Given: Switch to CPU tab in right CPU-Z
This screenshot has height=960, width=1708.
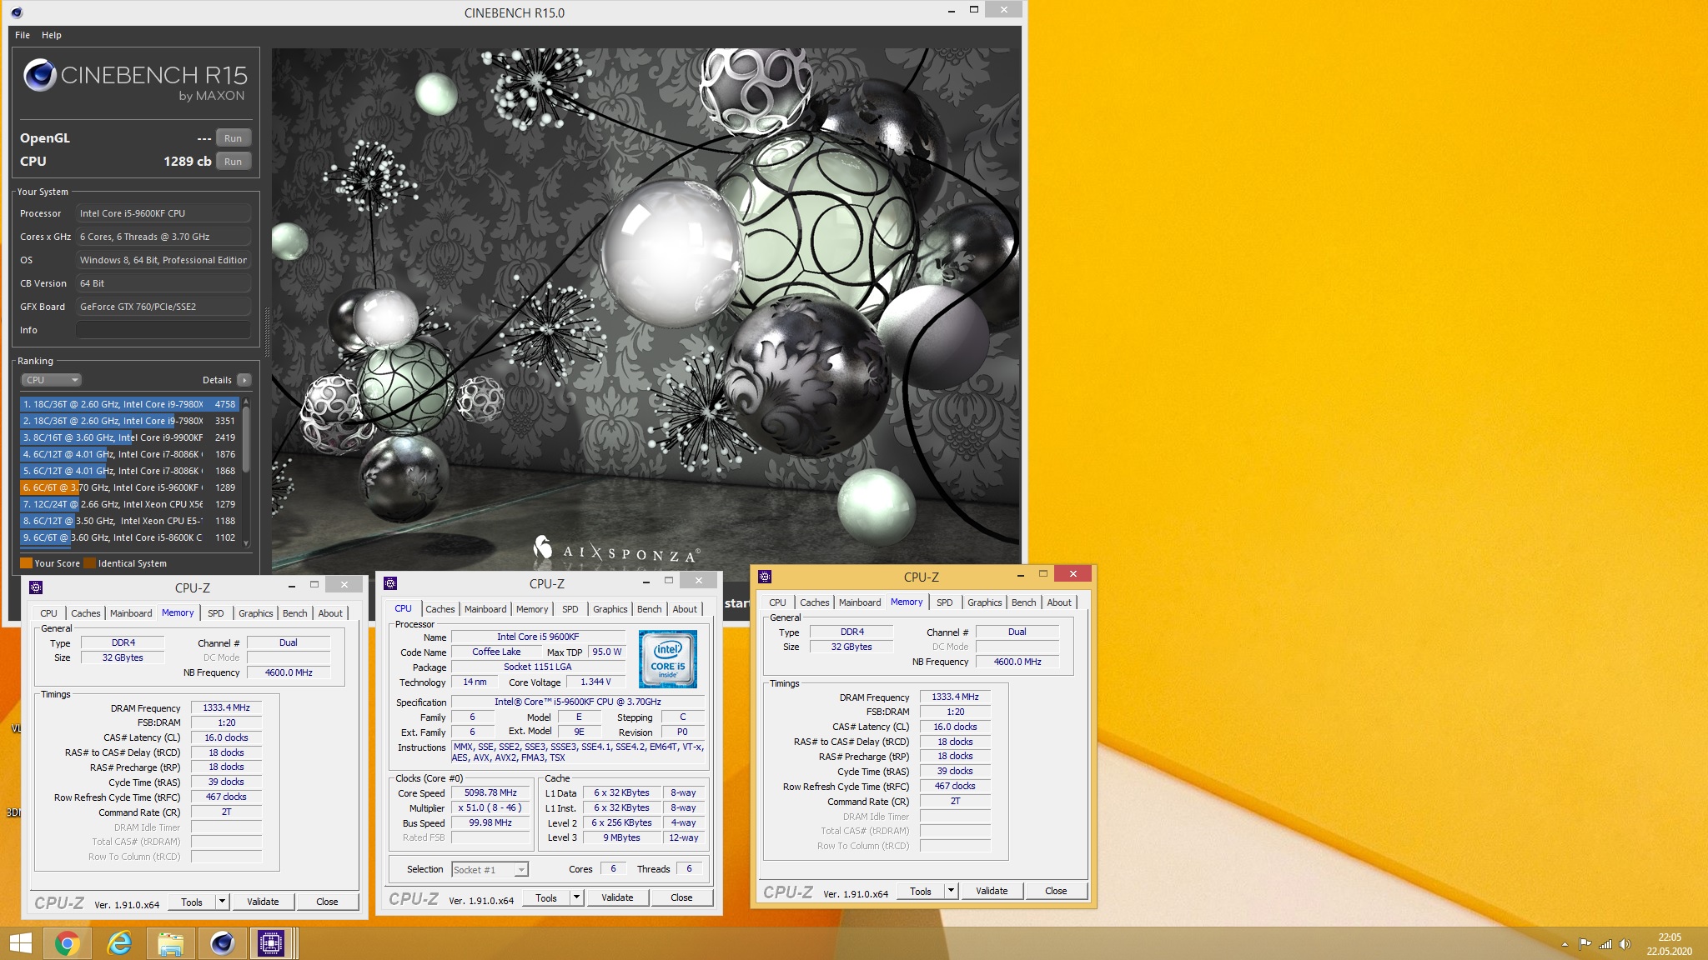Looking at the screenshot, I should 777,602.
